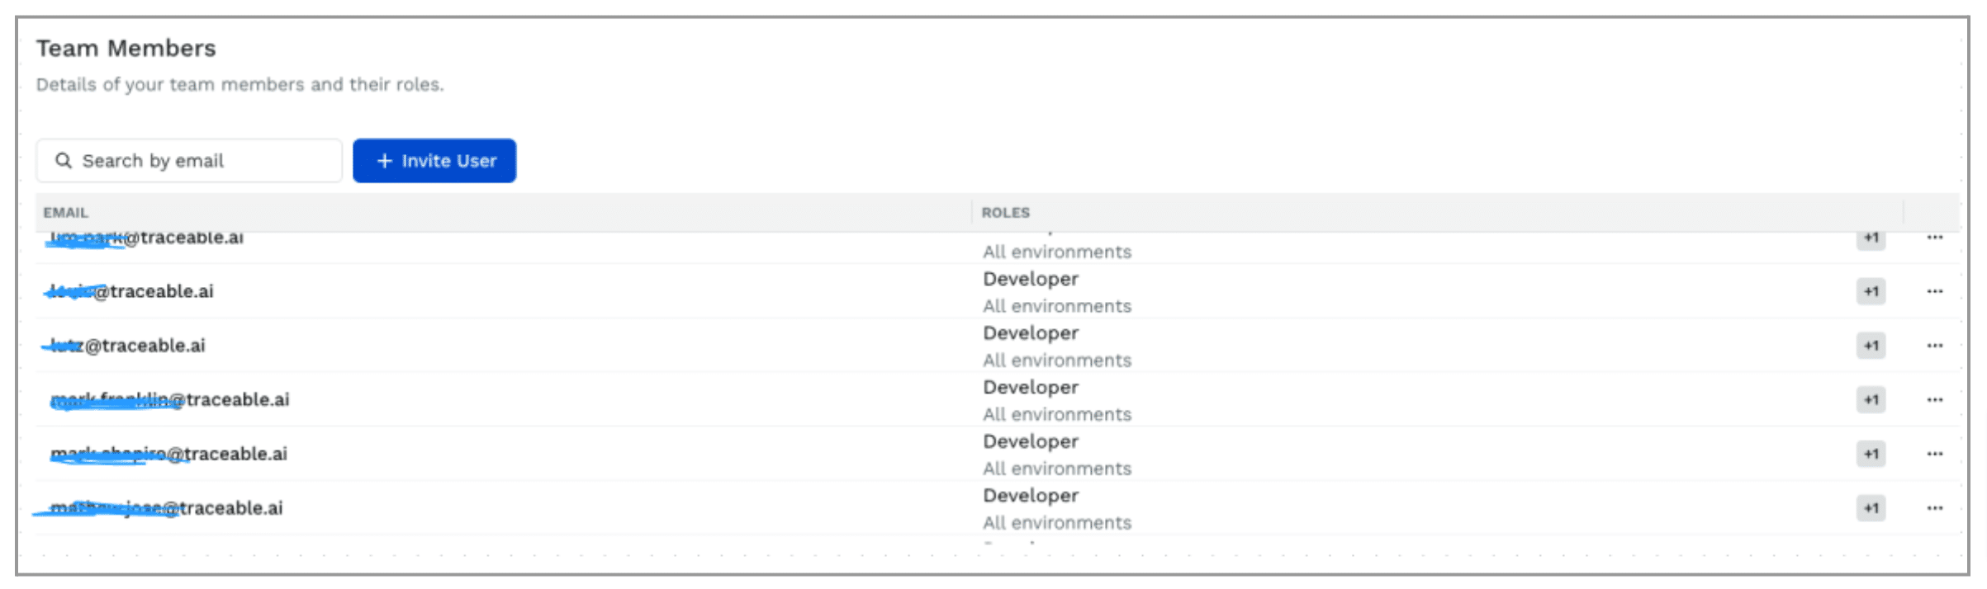
Task: Expand +1 badge in third Developer row
Action: pos(1871,400)
